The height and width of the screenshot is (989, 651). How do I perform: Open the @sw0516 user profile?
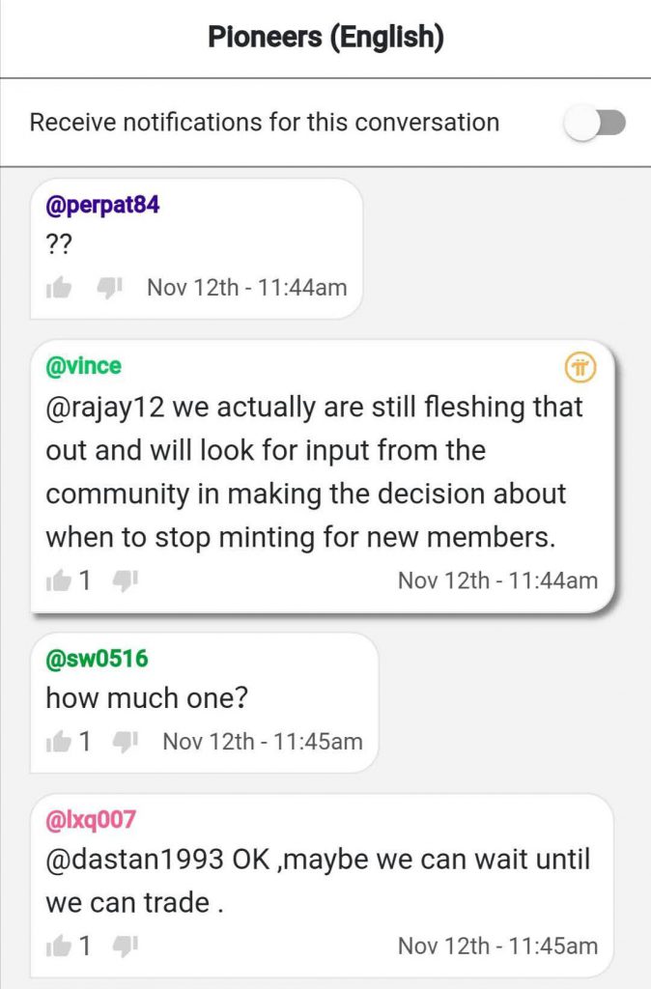97,659
